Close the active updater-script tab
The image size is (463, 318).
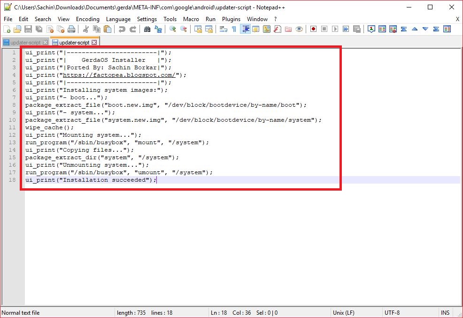click(94, 43)
